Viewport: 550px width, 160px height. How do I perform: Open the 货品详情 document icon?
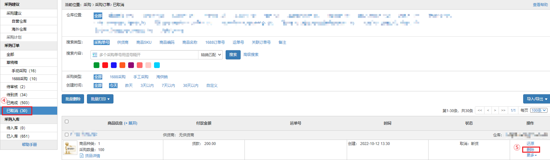(81, 156)
